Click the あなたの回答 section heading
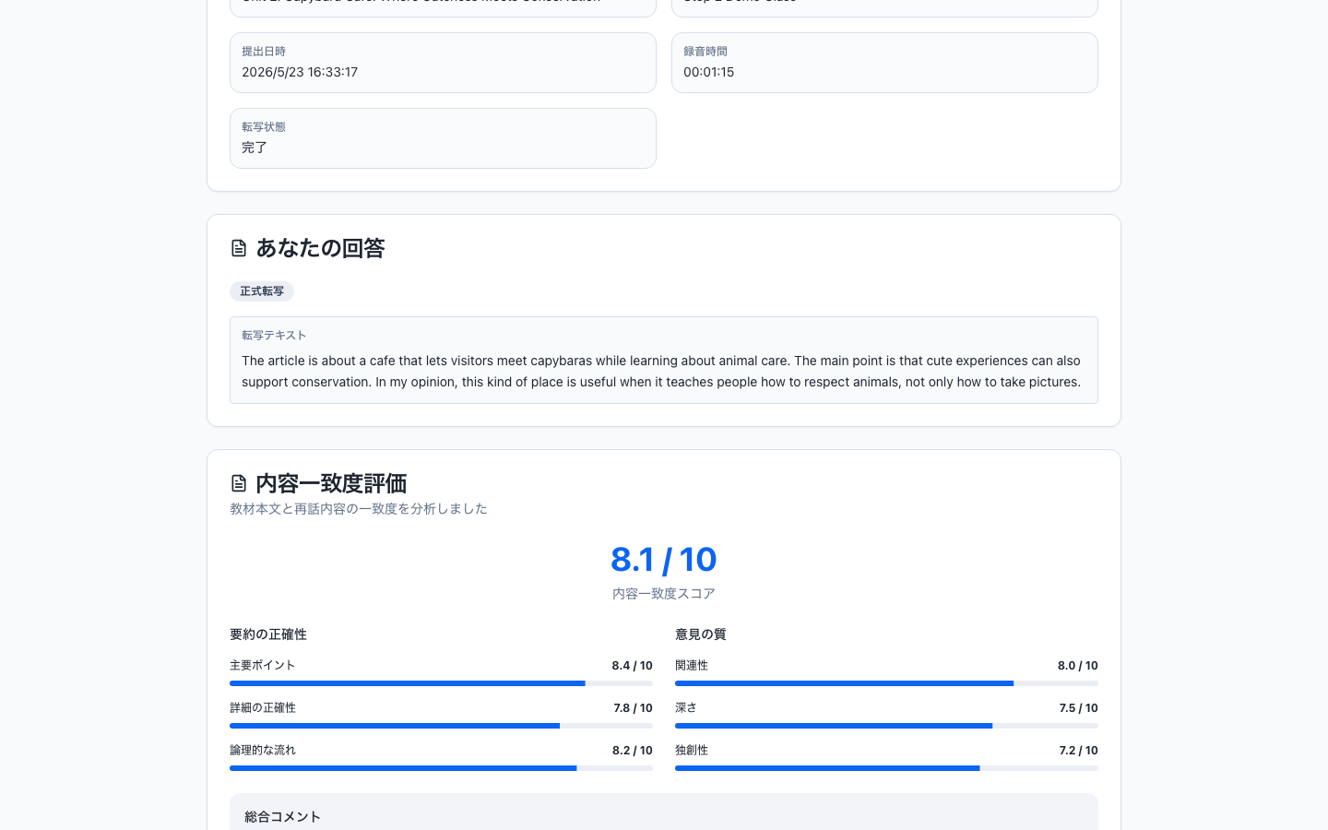Screen dimensions: 1328x830 [320, 248]
